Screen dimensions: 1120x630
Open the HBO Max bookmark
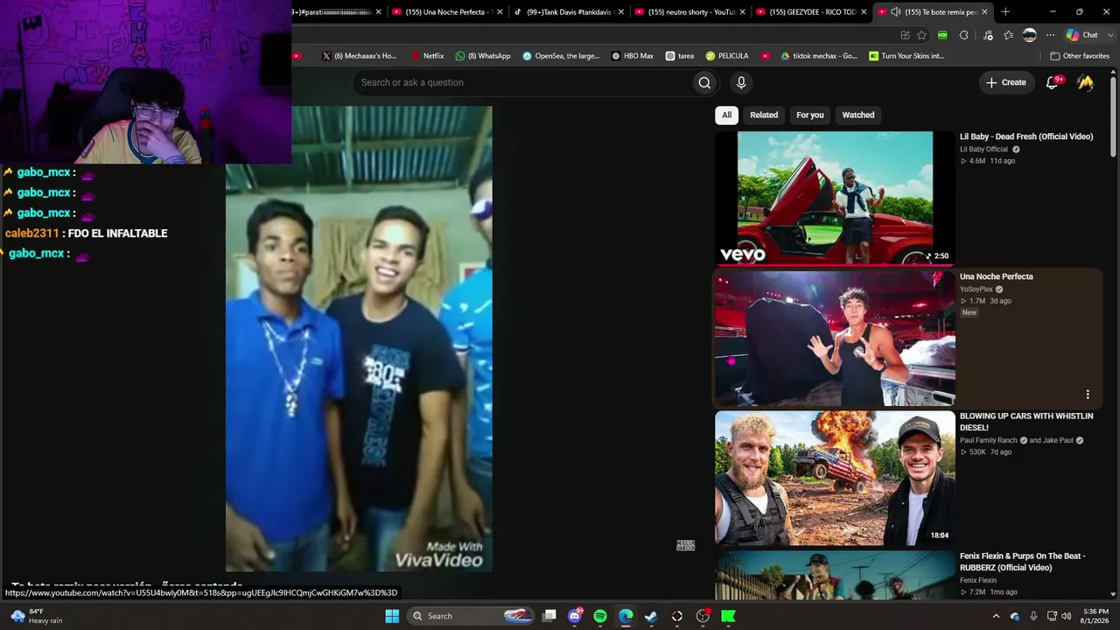coord(633,56)
